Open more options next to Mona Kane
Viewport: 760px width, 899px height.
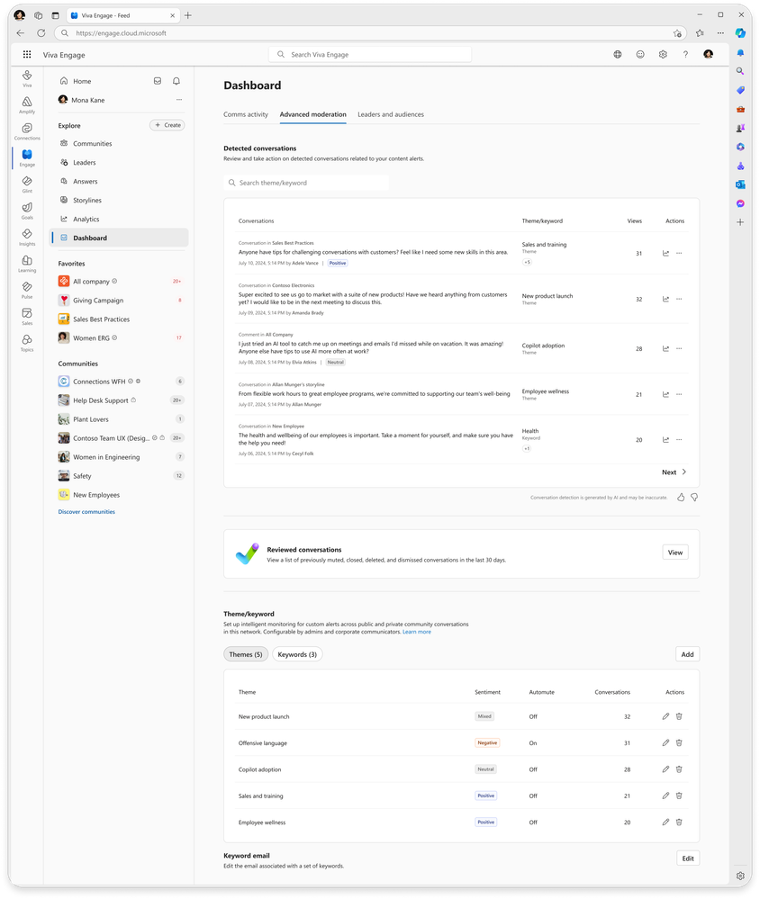click(179, 100)
